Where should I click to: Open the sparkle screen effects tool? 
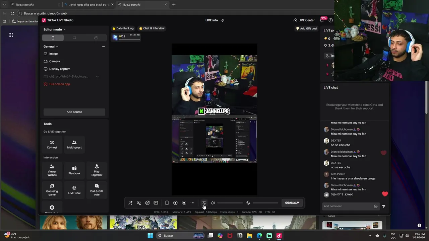click(x=156, y=203)
